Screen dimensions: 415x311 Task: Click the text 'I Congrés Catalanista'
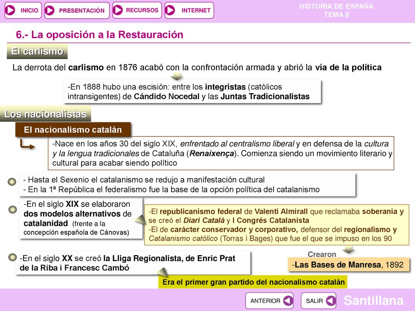click(x=271, y=220)
